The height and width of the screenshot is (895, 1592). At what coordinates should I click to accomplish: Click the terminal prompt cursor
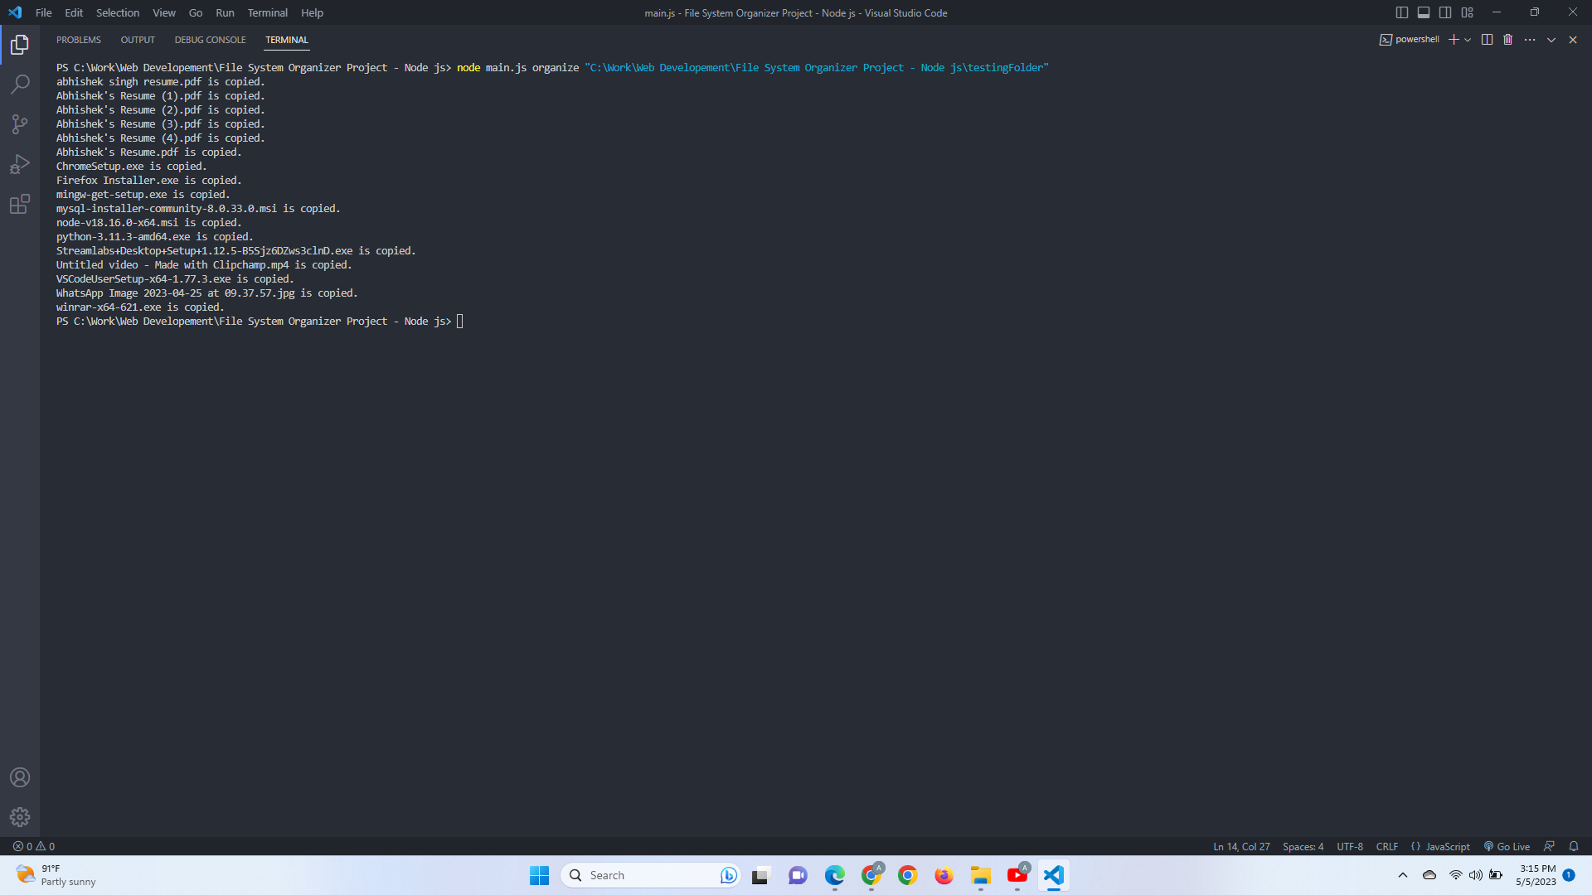click(x=460, y=322)
